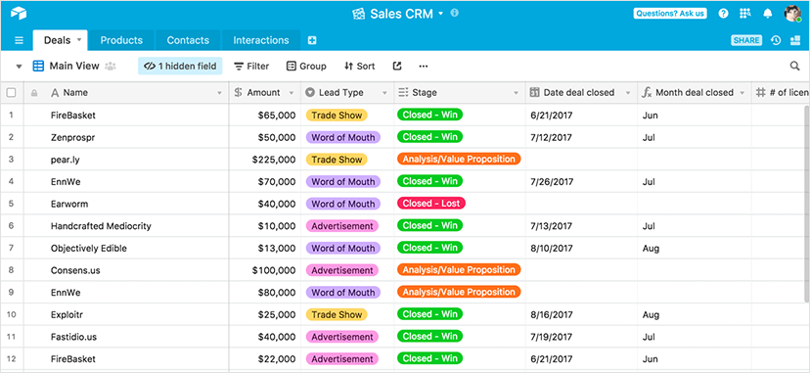The width and height of the screenshot is (810, 373).
Task: Click Trade Show tag in FireBasket $65,000 row
Action: (x=337, y=116)
